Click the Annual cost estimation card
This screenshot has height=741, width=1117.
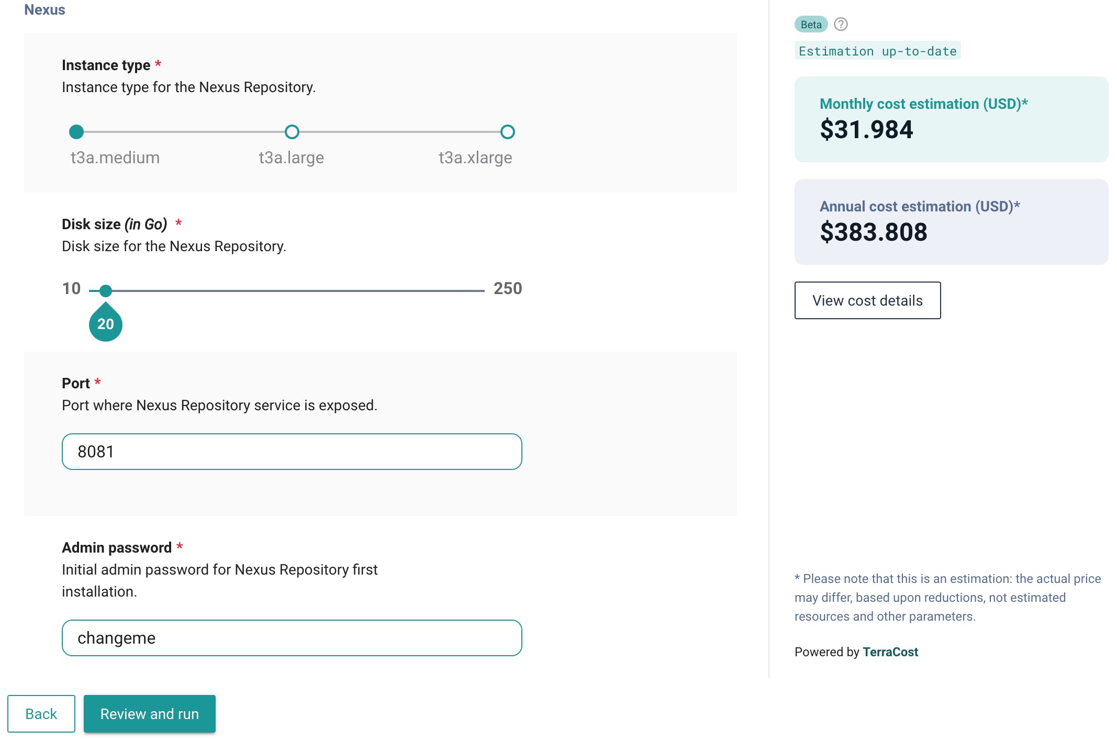pyautogui.click(x=951, y=222)
